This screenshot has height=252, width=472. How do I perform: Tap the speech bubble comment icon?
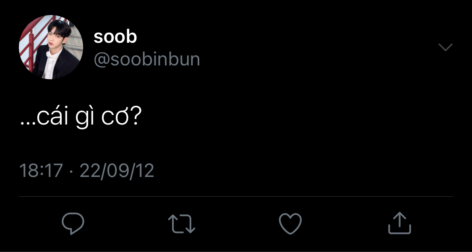(x=73, y=223)
